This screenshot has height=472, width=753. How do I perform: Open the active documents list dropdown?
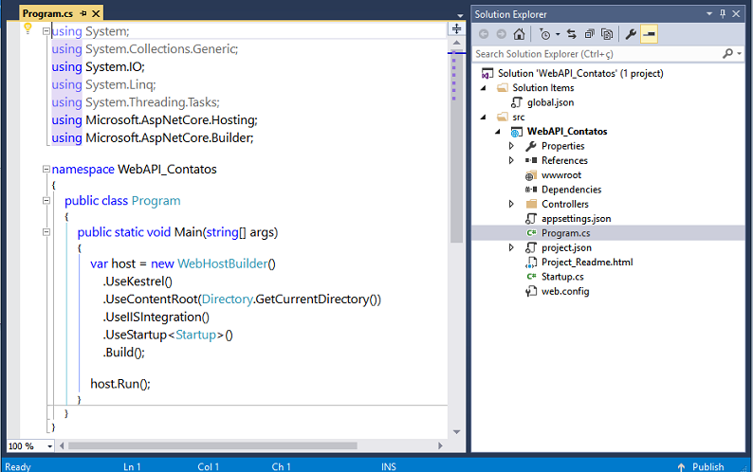[460, 15]
